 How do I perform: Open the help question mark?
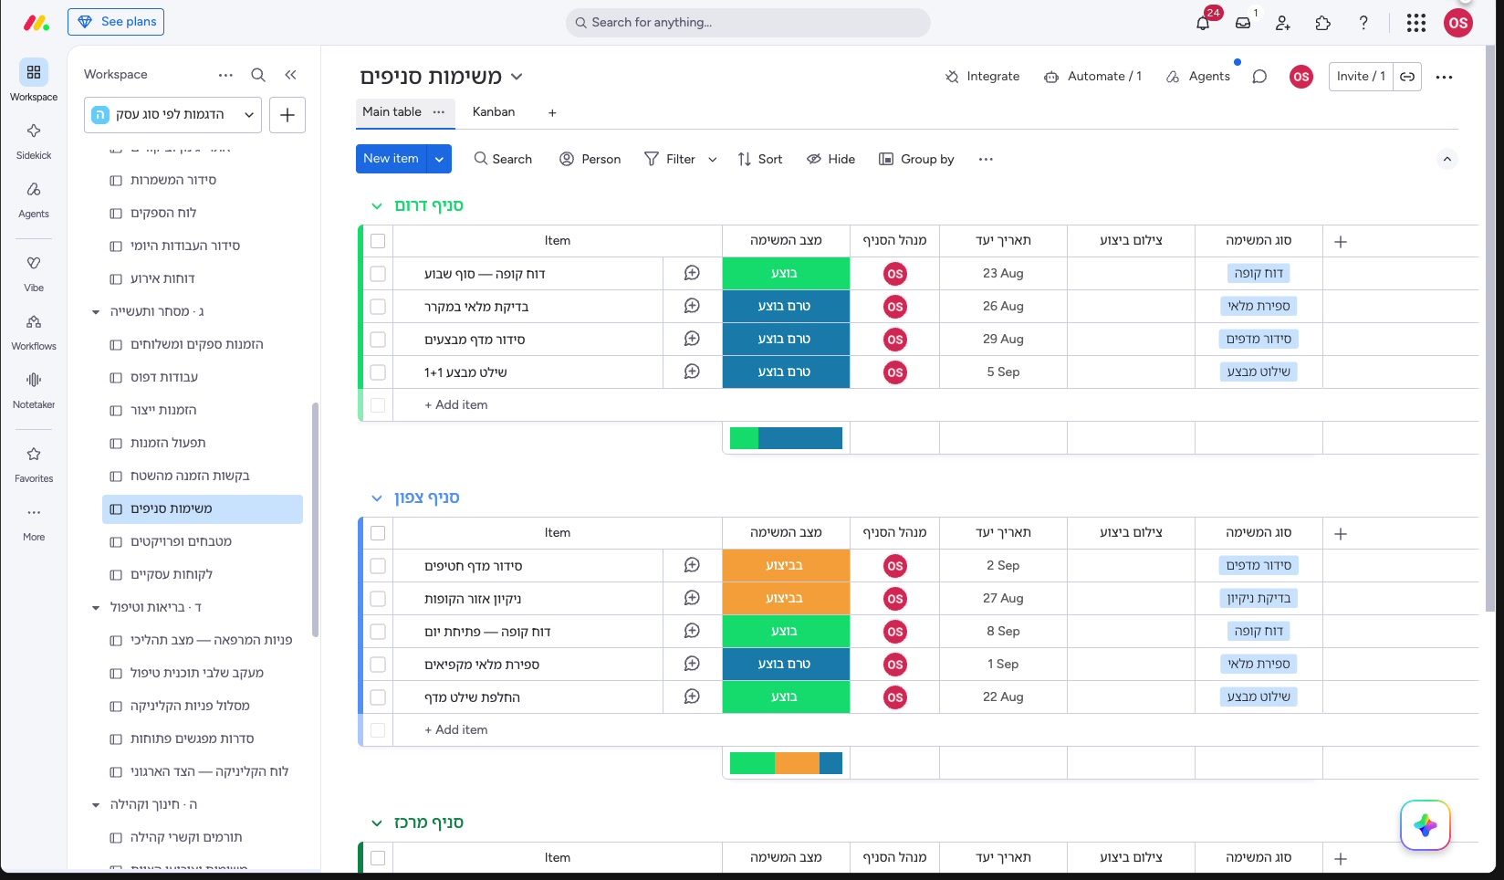tap(1363, 23)
